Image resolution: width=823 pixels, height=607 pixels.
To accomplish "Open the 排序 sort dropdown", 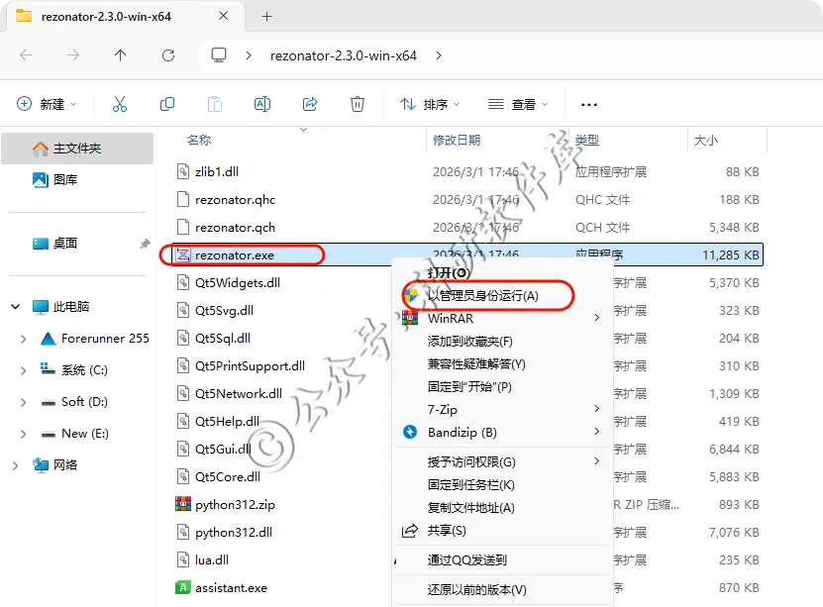I will 430,104.
